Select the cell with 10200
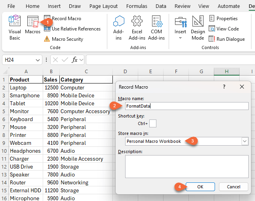This screenshot has width=255, height=201. pos(51,104)
